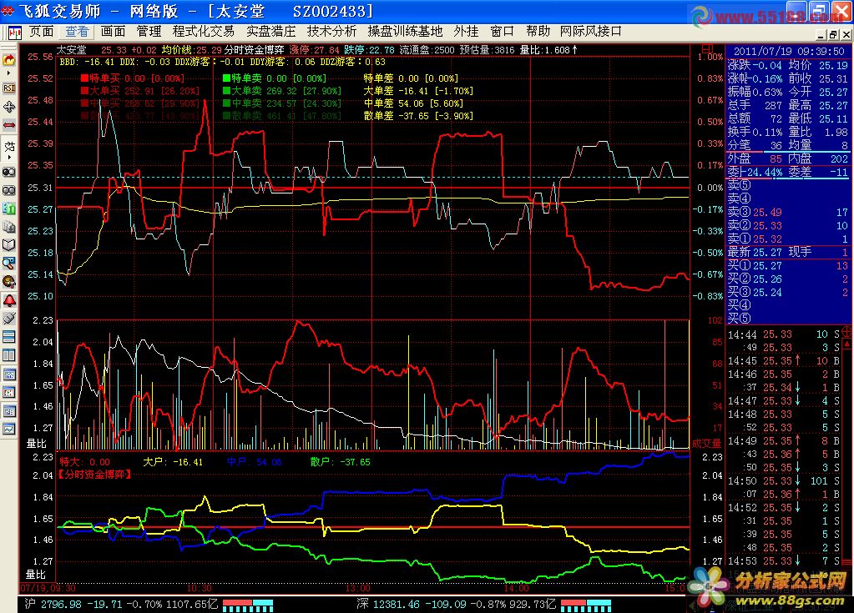Viewport: 854px width, 613px height.
Task: Expand the small arrow under the back icon
Action: pyautogui.click(x=9, y=73)
